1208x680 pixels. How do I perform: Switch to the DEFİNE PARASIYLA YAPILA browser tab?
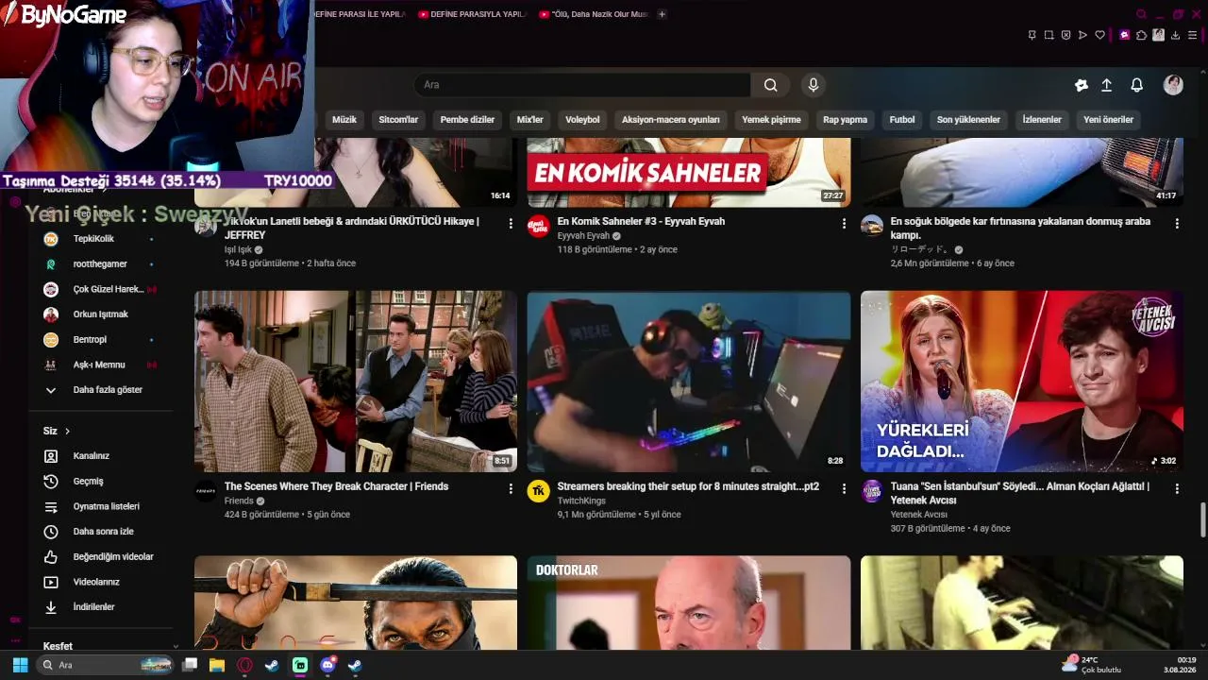472,14
